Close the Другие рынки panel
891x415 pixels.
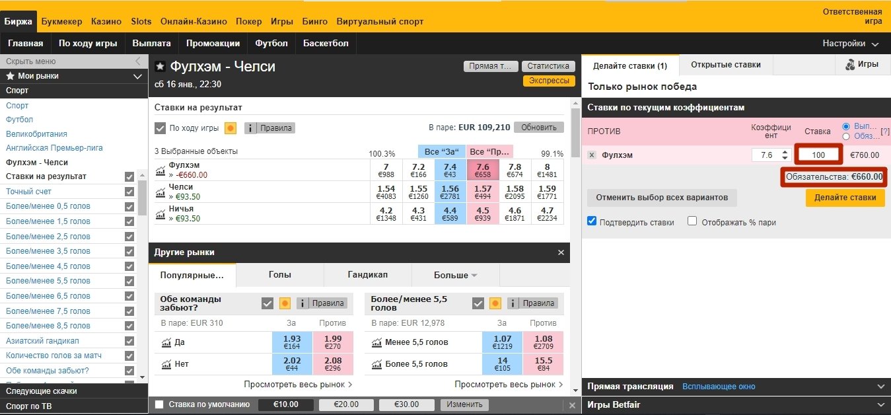(x=561, y=252)
